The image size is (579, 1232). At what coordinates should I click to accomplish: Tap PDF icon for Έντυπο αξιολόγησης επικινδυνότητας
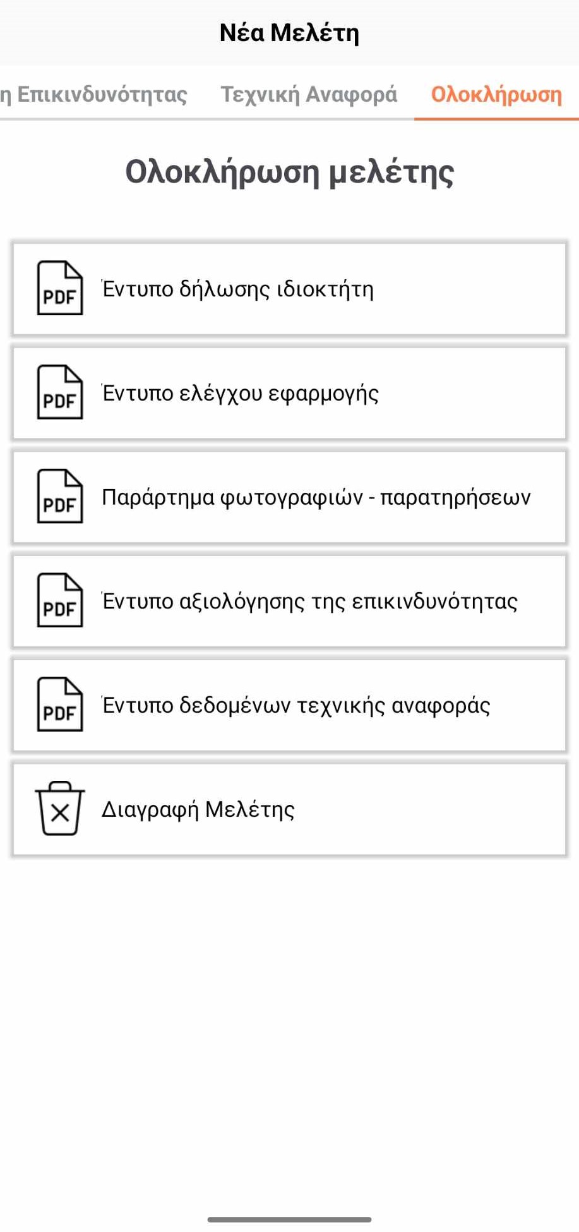tap(60, 601)
